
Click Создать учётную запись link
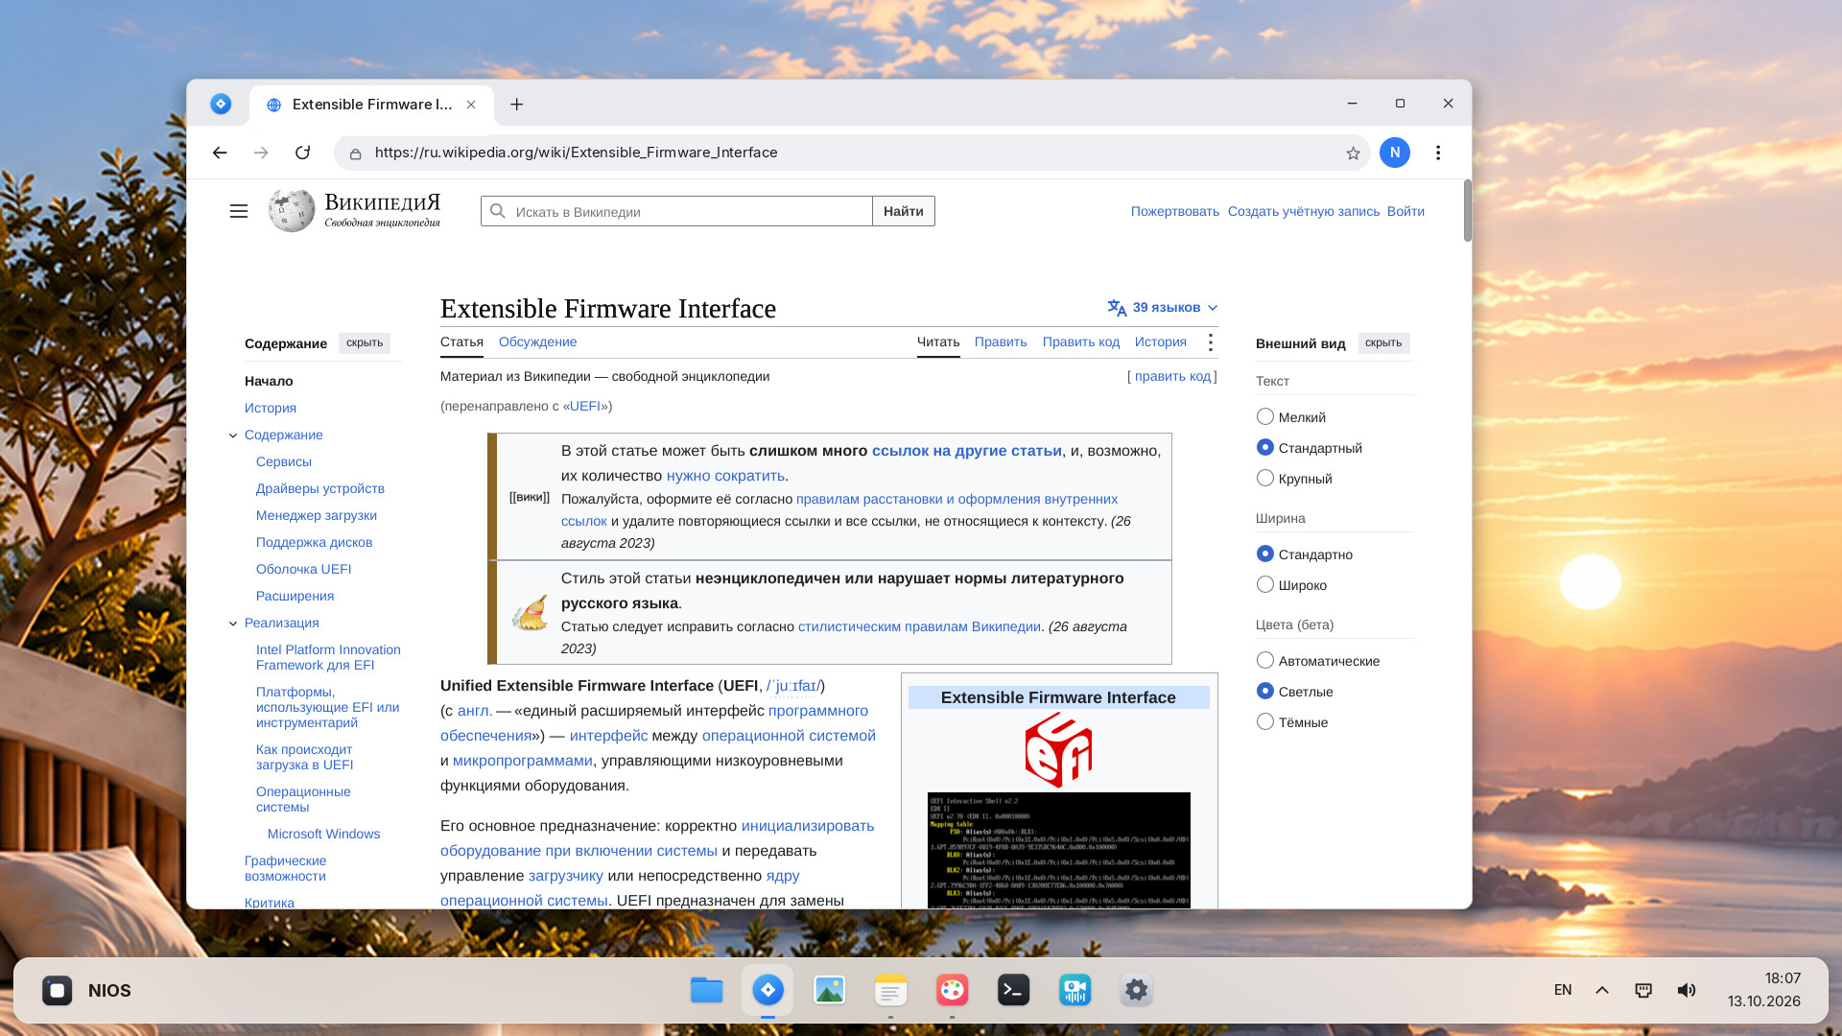[x=1304, y=211]
